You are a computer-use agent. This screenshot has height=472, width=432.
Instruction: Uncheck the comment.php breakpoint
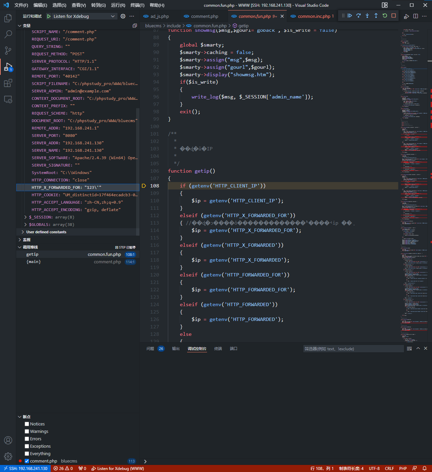coord(27,461)
